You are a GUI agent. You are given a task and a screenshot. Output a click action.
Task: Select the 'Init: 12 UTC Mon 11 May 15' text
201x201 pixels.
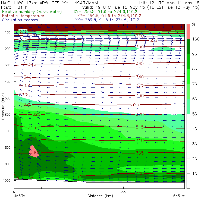coord(169,3)
